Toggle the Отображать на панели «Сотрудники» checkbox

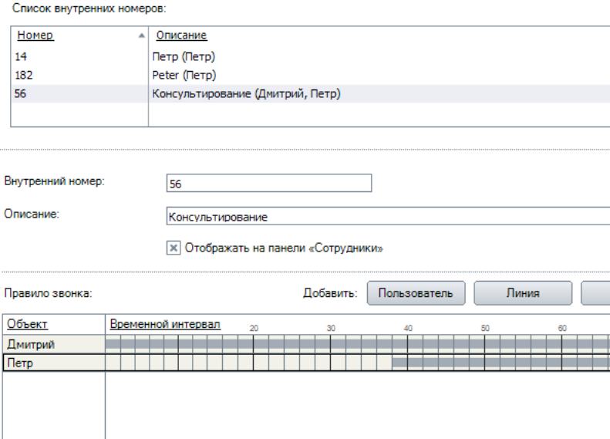pyautogui.click(x=174, y=248)
